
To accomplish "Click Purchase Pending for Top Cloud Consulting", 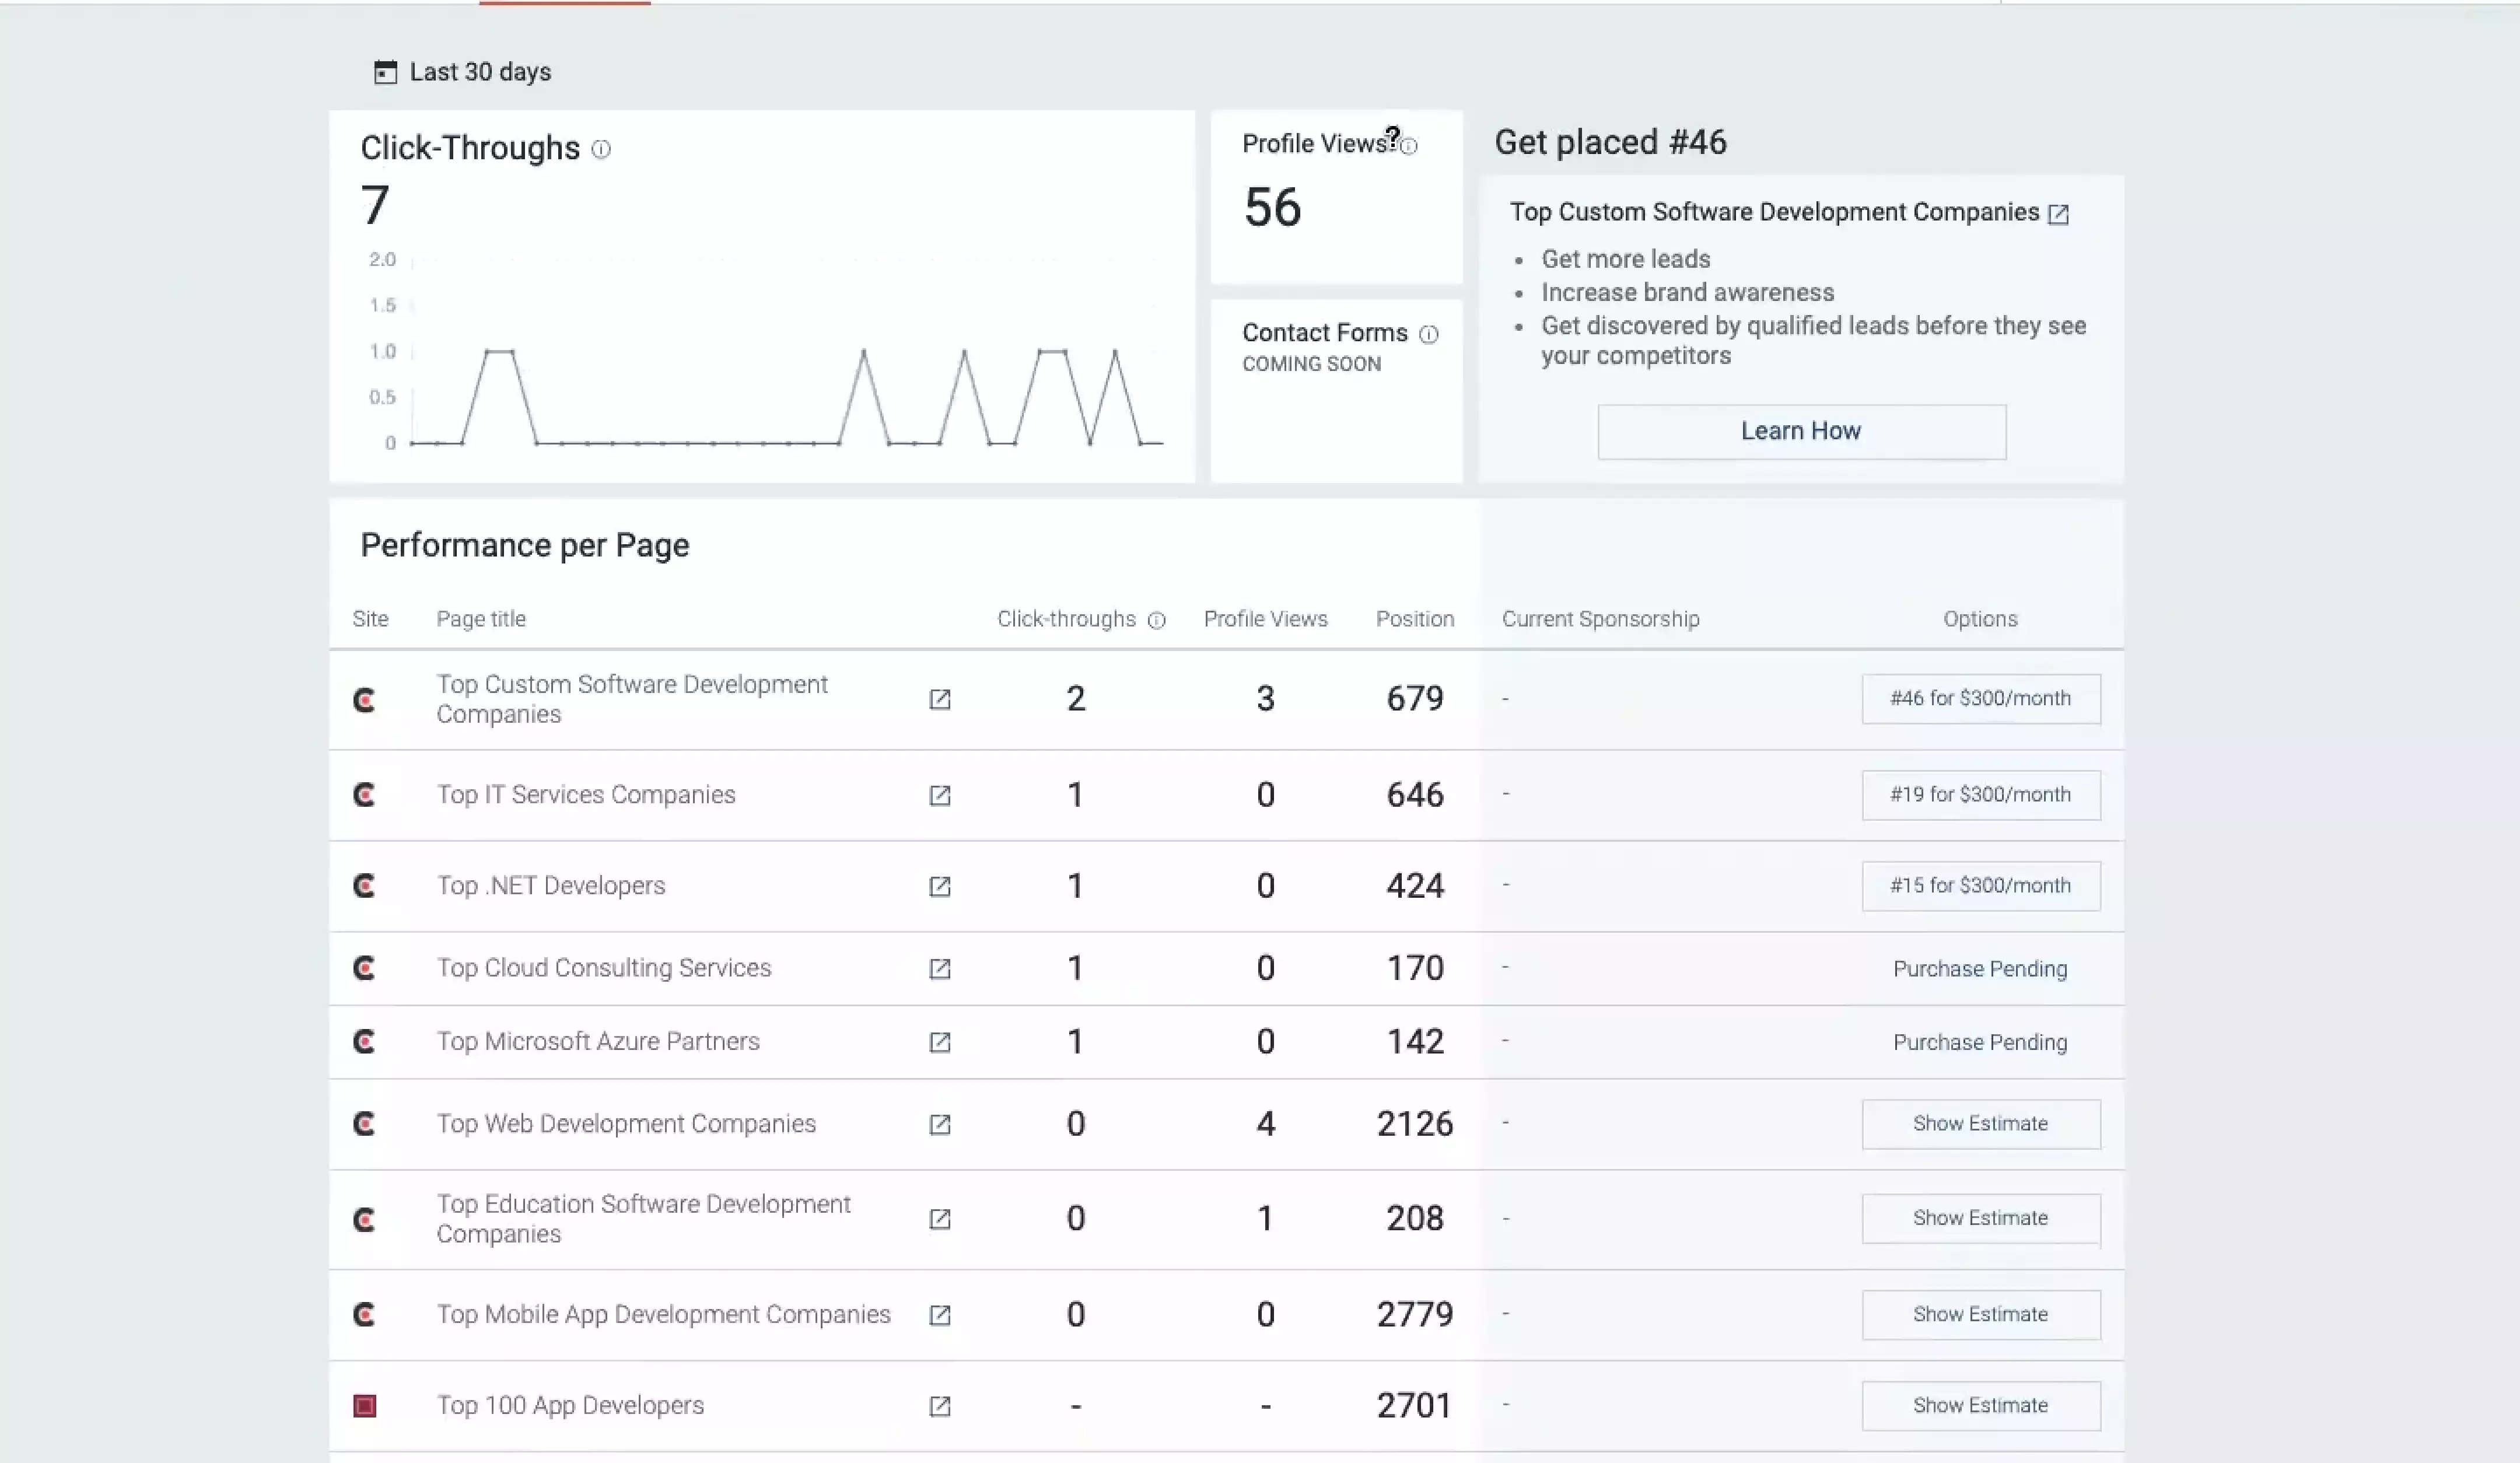I will (1980, 968).
